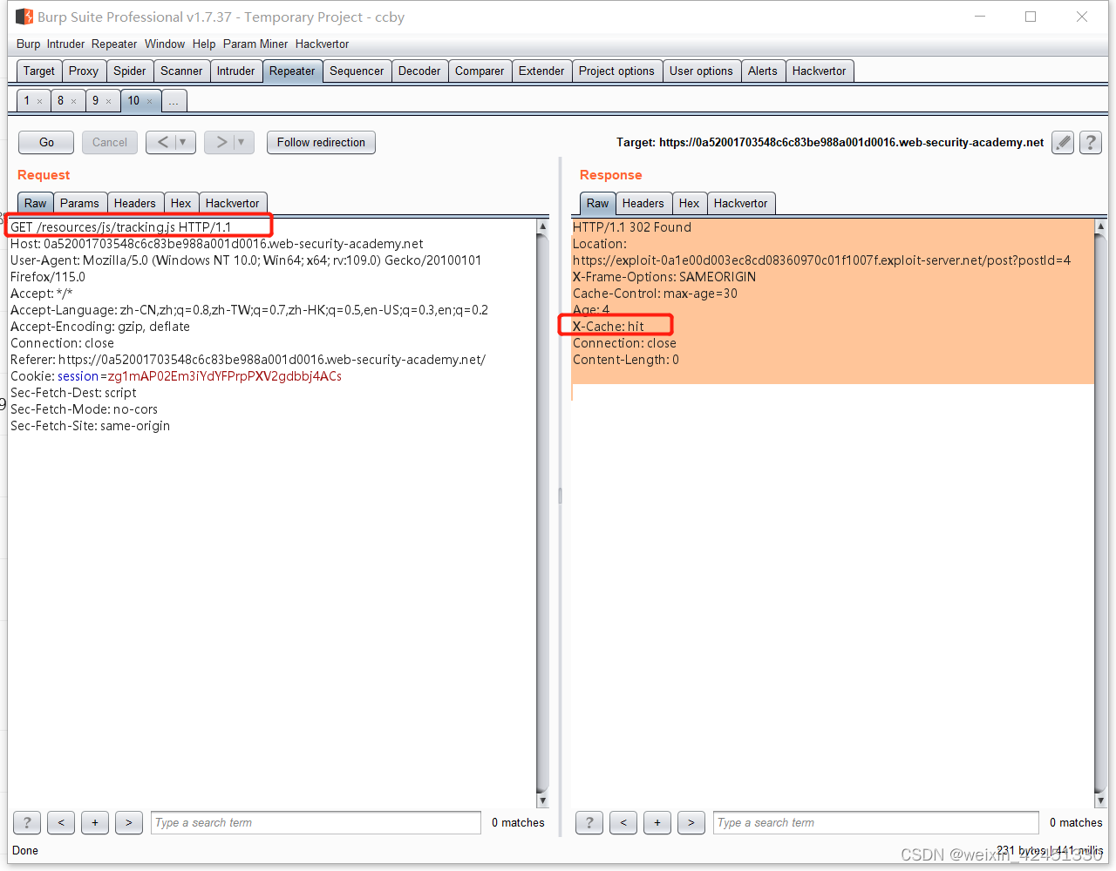Click Follow redirection button

[x=321, y=142]
